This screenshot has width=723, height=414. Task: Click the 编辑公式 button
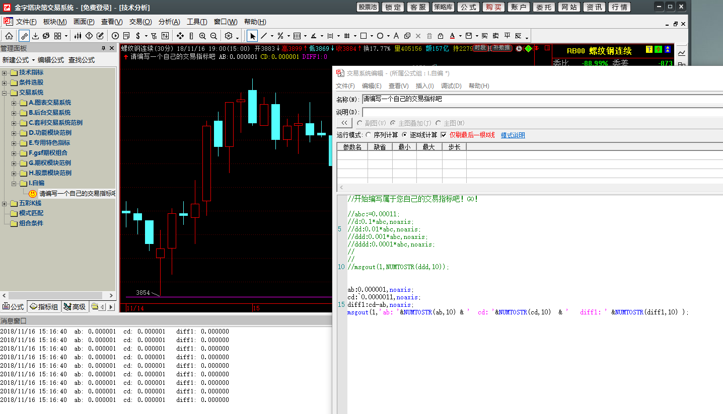click(x=51, y=60)
